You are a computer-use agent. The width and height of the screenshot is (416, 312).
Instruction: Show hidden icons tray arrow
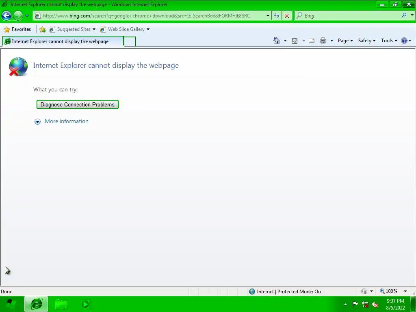pos(345,304)
